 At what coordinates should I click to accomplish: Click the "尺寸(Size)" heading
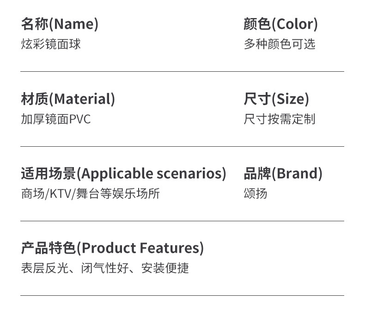tap(276, 99)
